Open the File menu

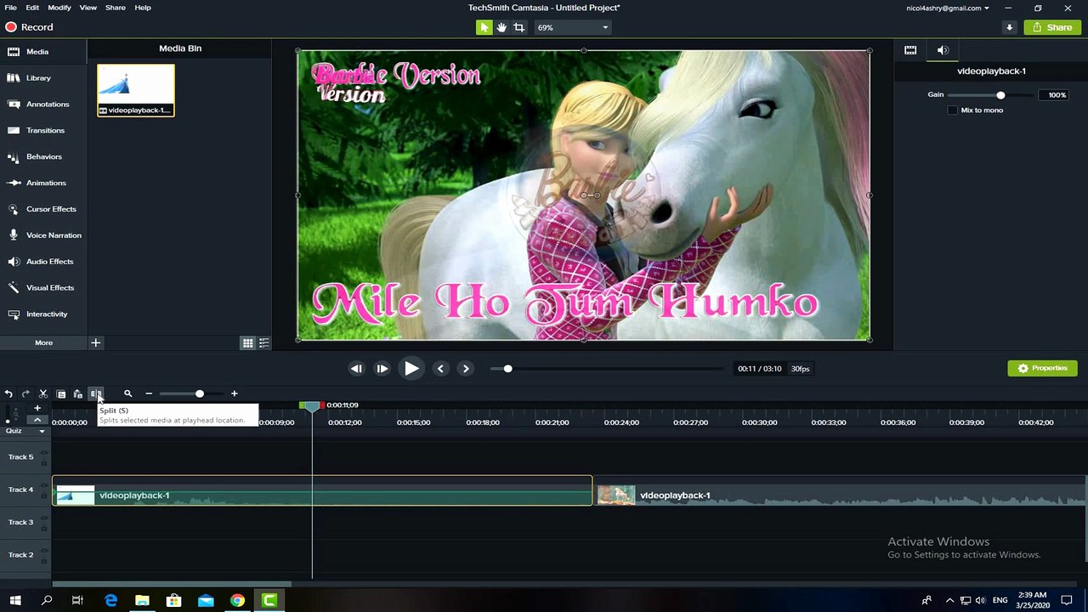pos(10,8)
